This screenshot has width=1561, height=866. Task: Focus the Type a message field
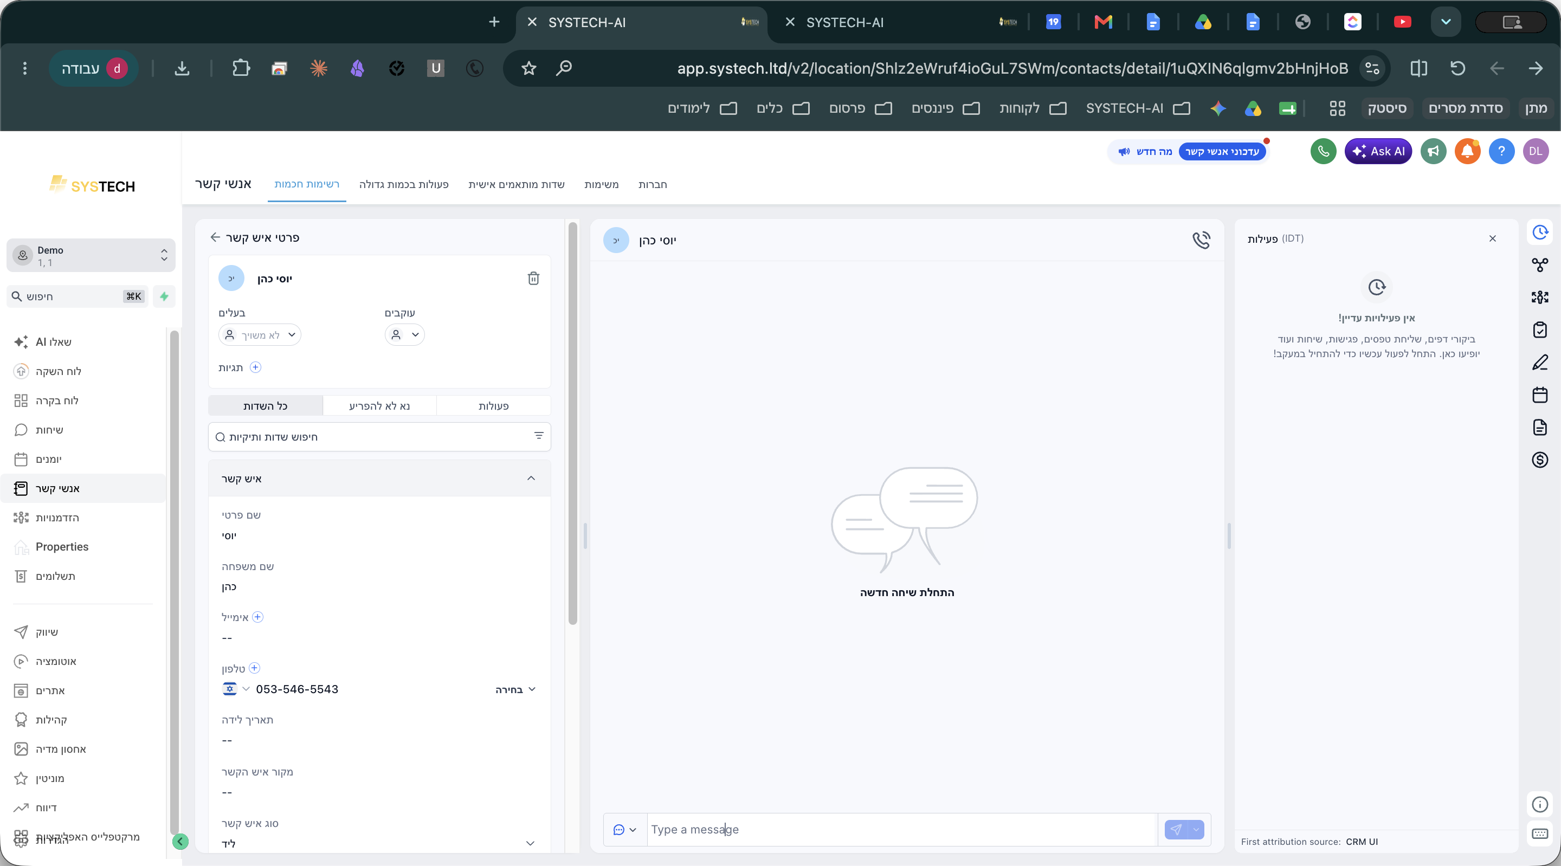tap(902, 829)
